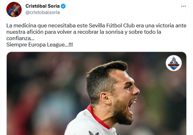Open the three-dot more options menu

(184, 6)
